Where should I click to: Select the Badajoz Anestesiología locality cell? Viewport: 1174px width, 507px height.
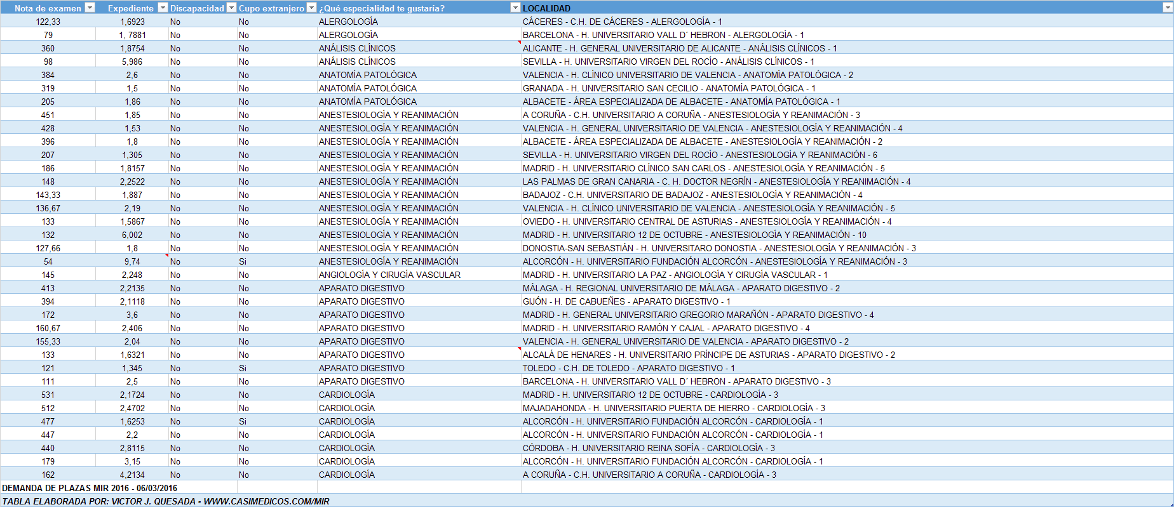[847, 195]
